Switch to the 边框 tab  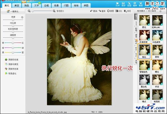coord(46,6)
